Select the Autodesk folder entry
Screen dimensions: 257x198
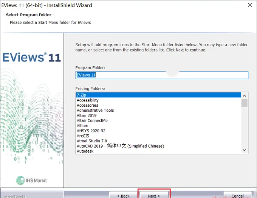[x=158, y=151]
